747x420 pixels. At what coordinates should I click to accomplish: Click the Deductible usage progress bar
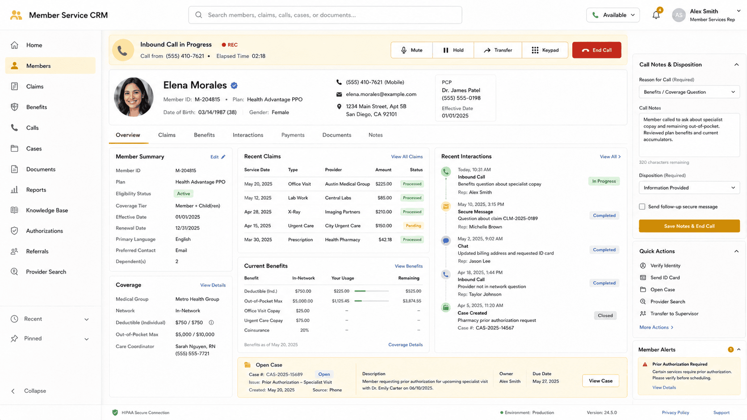371,291
